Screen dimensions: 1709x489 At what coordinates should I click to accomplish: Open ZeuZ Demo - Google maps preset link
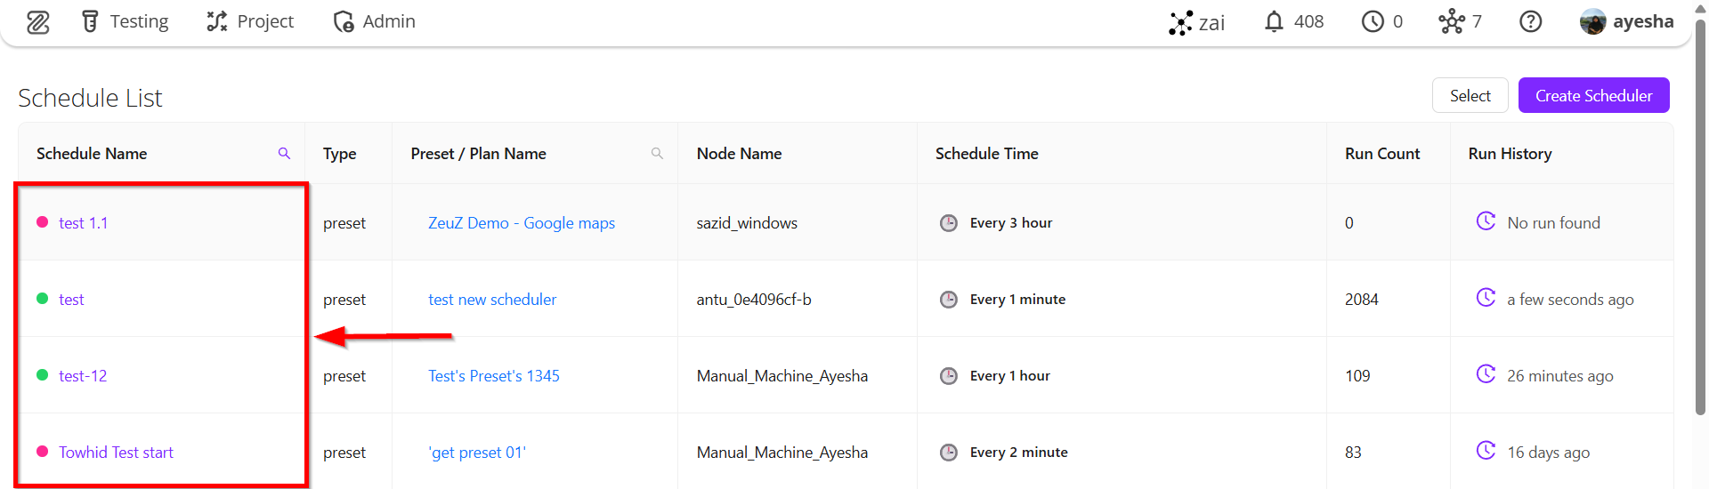(522, 223)
